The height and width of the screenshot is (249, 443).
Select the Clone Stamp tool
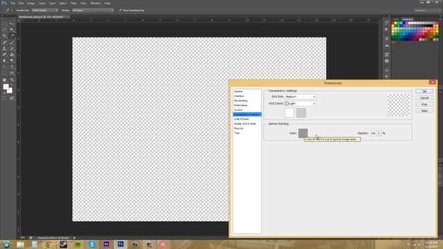point(5,48)
